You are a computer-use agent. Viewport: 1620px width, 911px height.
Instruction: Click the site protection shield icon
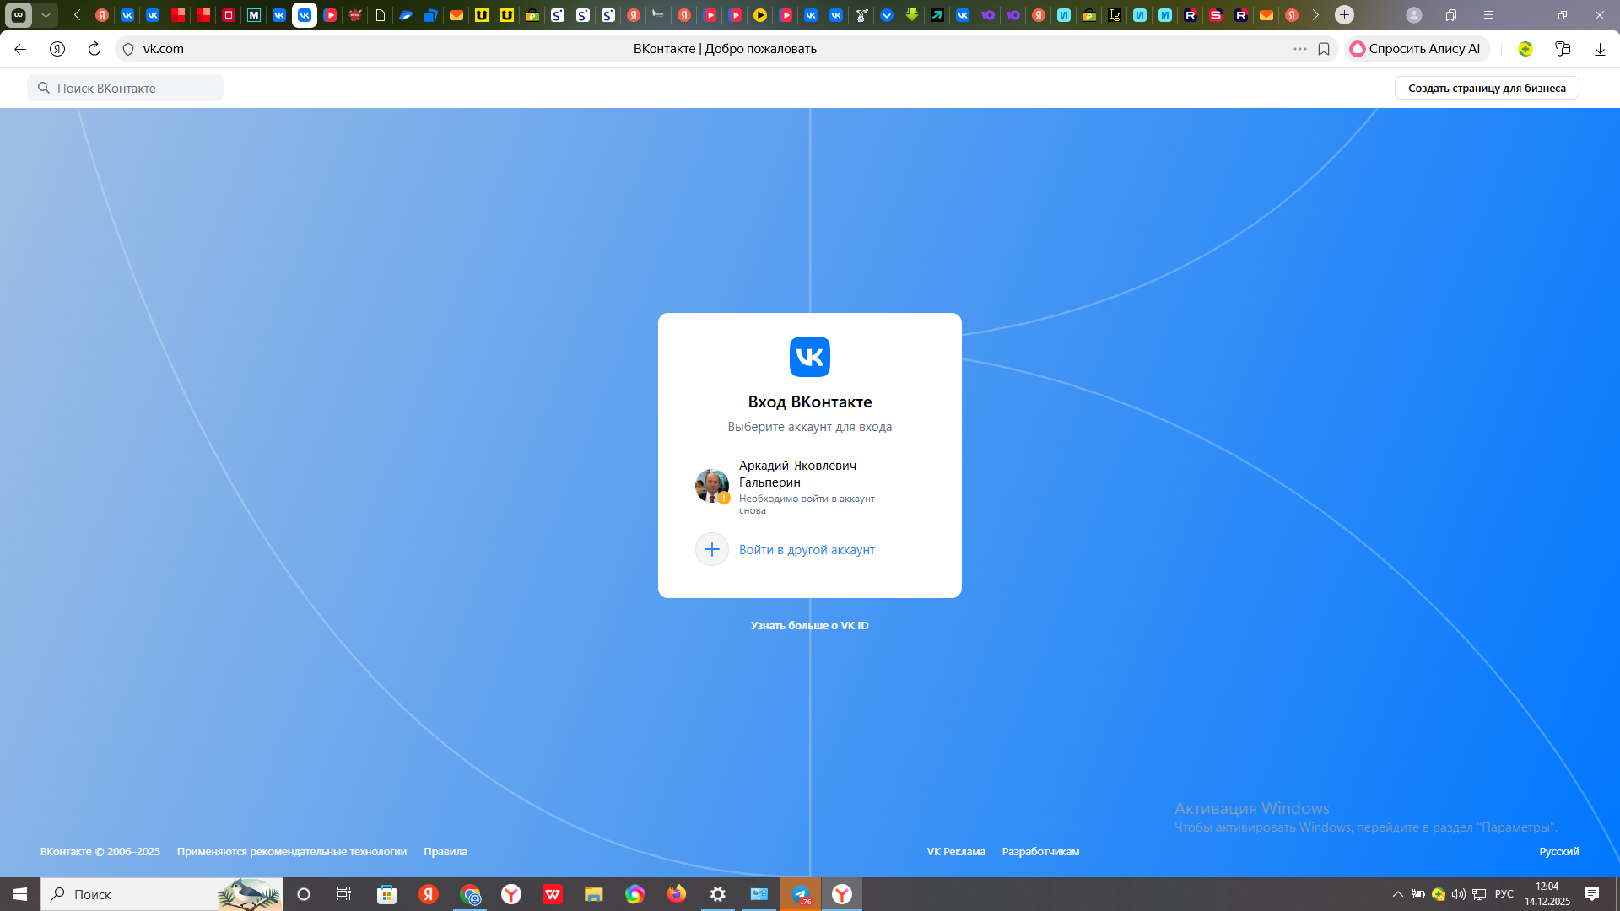128,49
